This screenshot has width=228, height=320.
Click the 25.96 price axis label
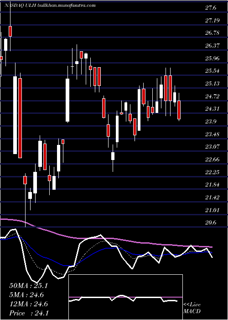point(212,59)
